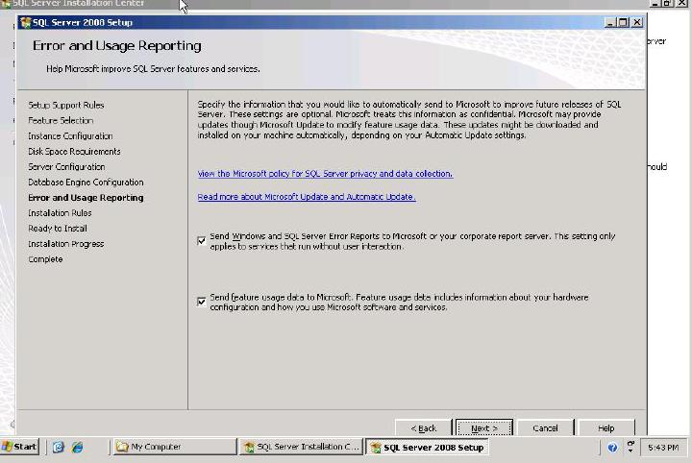Screen dimensions: 692x463
Task: Select Installation Progress step
Action: pyautogui.click(x=66, y=244)
